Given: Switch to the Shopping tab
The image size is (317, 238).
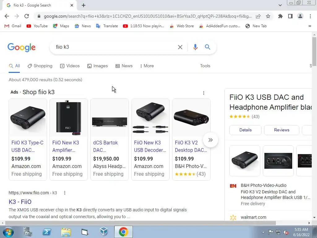Looking at the screenshot, I should pos(40,66).
